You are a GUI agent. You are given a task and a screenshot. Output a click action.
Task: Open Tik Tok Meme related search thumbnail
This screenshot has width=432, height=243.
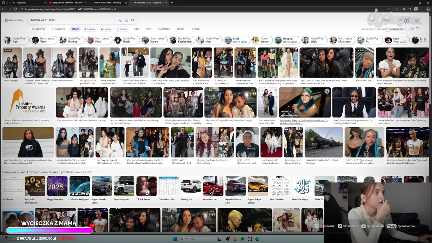tap(146, 186)
